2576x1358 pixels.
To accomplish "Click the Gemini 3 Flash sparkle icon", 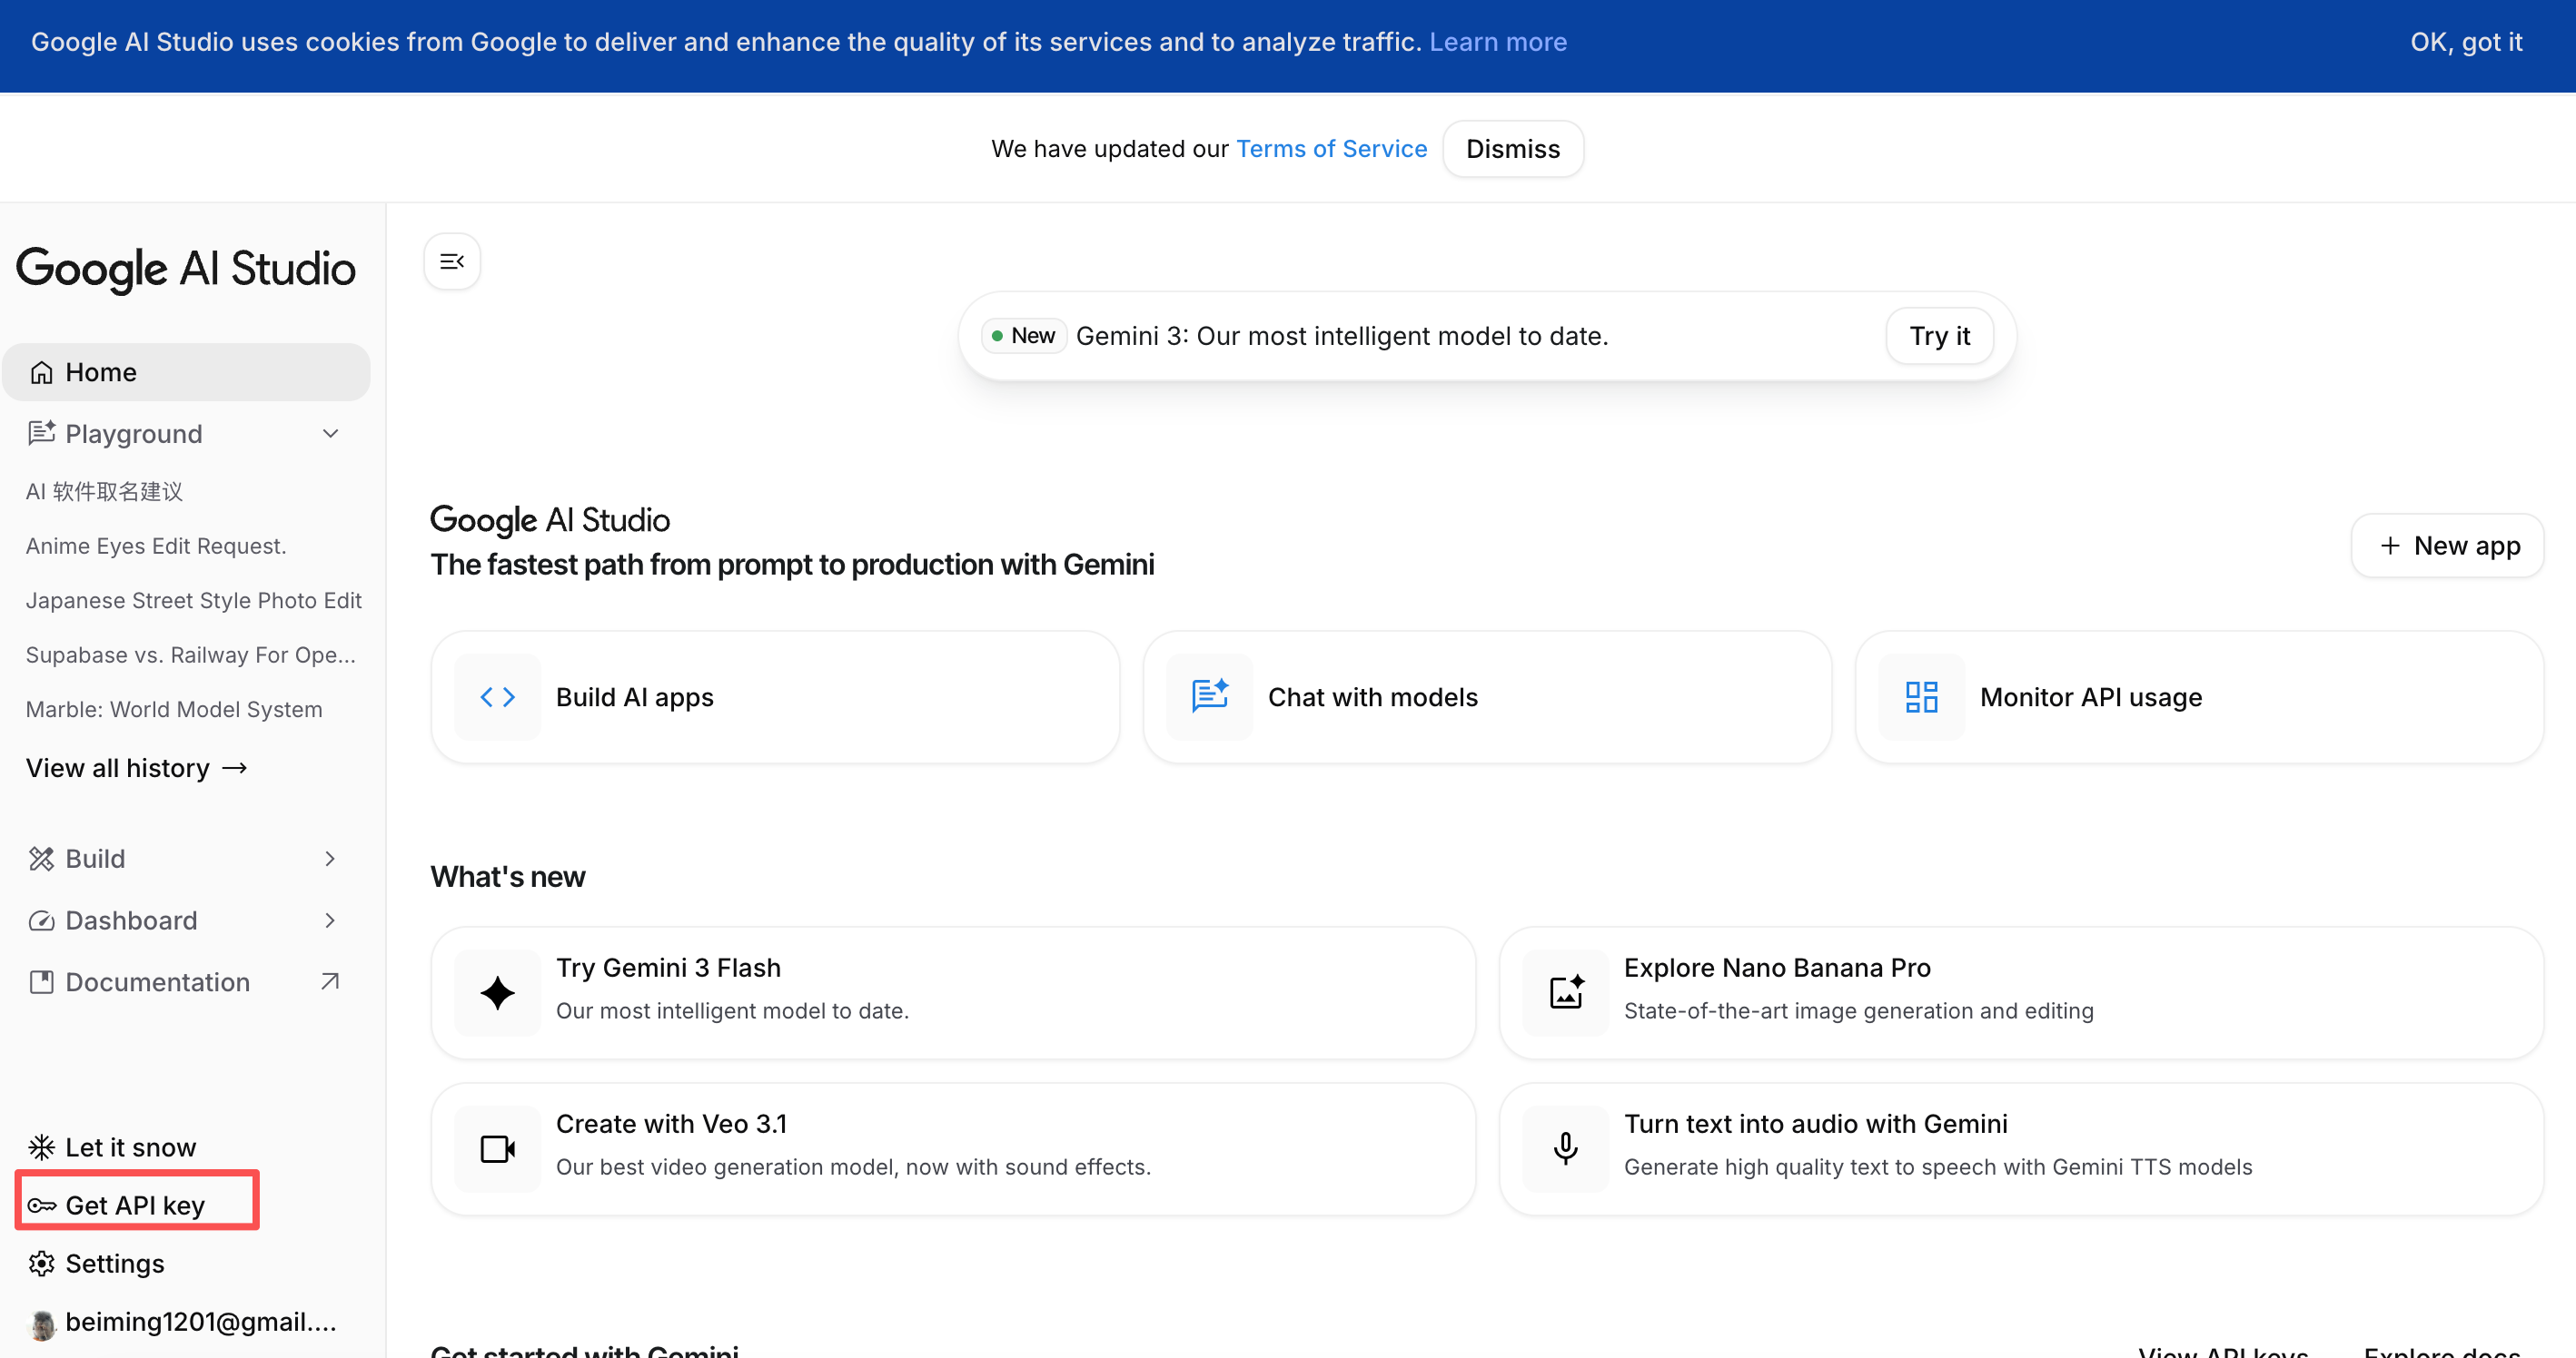I will (x=497, y=992).
